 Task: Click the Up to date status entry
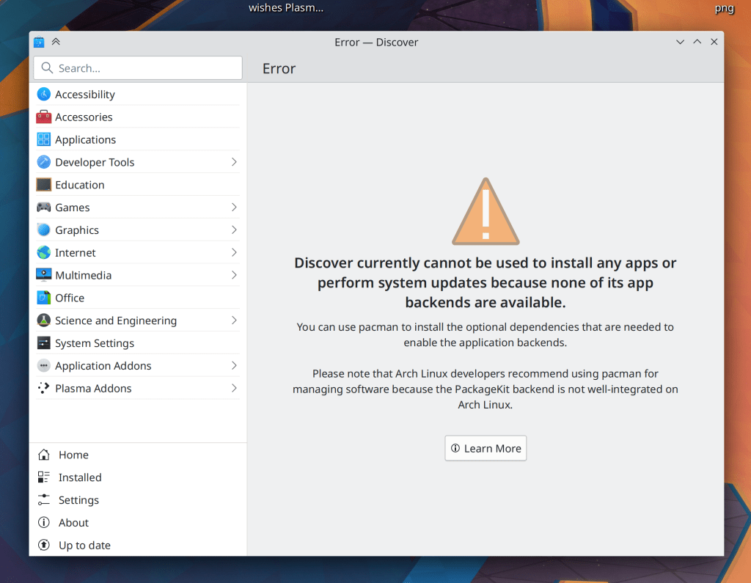(84, 546)
